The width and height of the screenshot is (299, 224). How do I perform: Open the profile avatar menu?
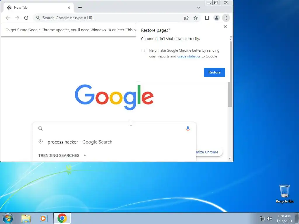[217, 18]
